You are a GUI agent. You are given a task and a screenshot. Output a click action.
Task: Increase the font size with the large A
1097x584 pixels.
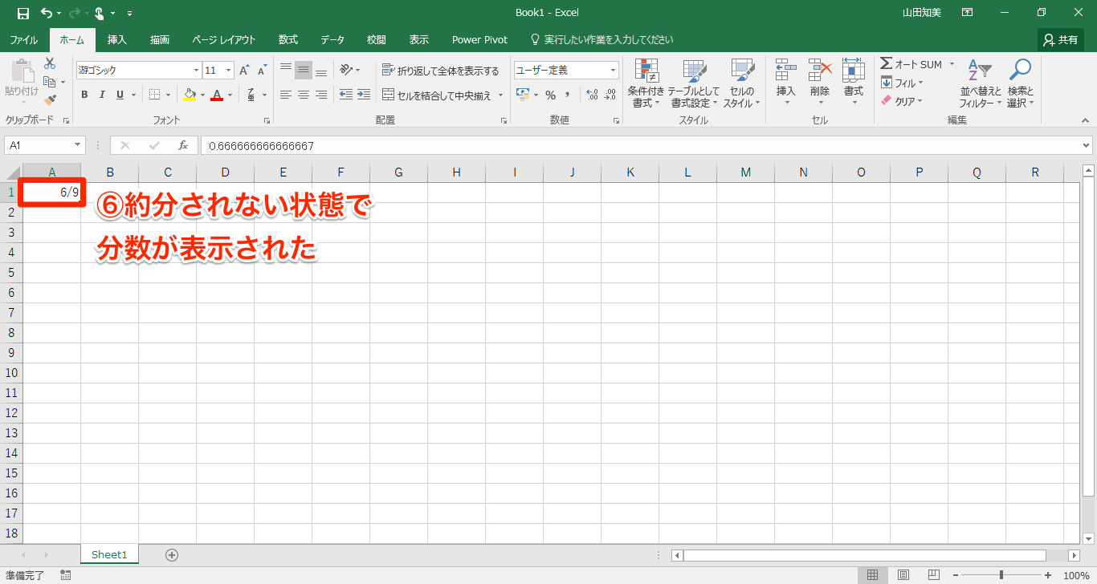(244, 71)
